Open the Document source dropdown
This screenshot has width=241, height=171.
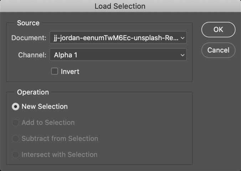point(118,38)
